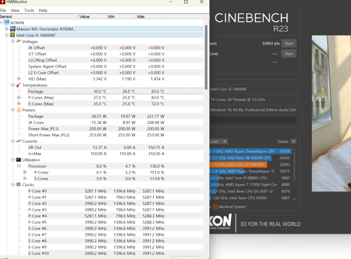Select the Package temperature row

[x=115, y=91]
